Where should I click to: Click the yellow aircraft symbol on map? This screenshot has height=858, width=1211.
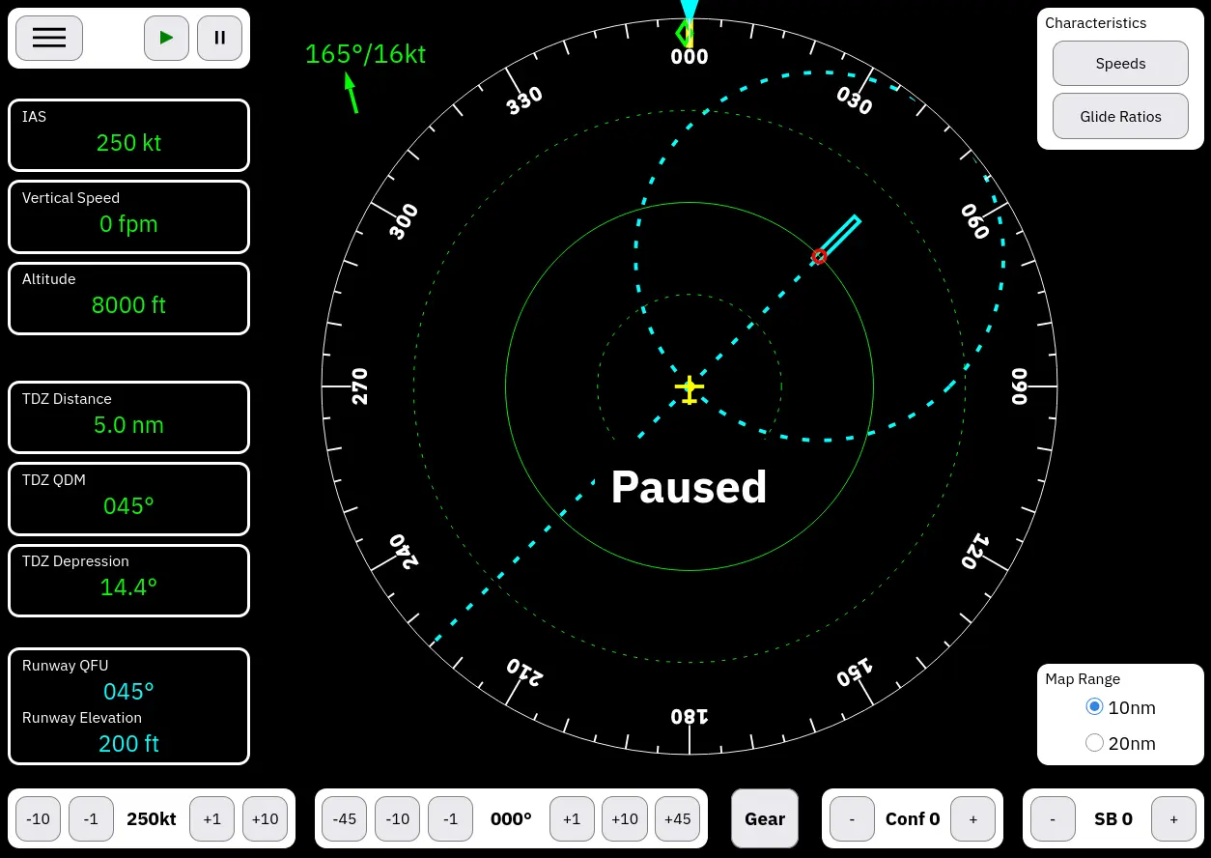pos(690,388)
